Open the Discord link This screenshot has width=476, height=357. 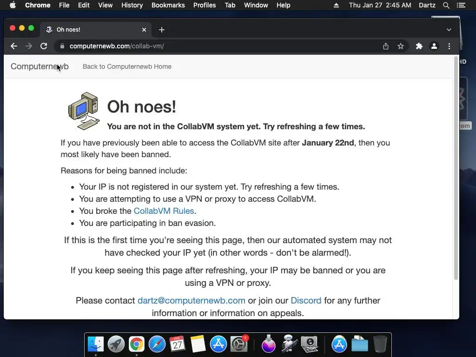pos(306,301)
